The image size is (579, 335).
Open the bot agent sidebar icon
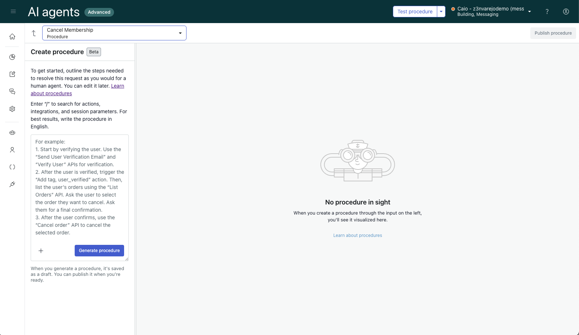12,133
